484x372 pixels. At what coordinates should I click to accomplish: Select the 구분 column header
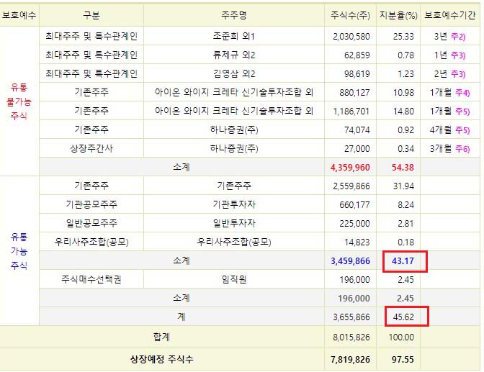91,15
